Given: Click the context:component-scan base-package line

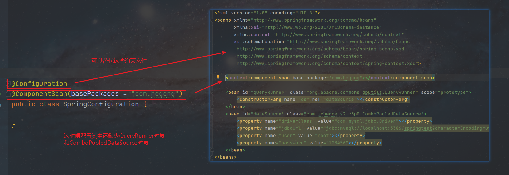Looking at the screenshot, I should pos(330,78).
